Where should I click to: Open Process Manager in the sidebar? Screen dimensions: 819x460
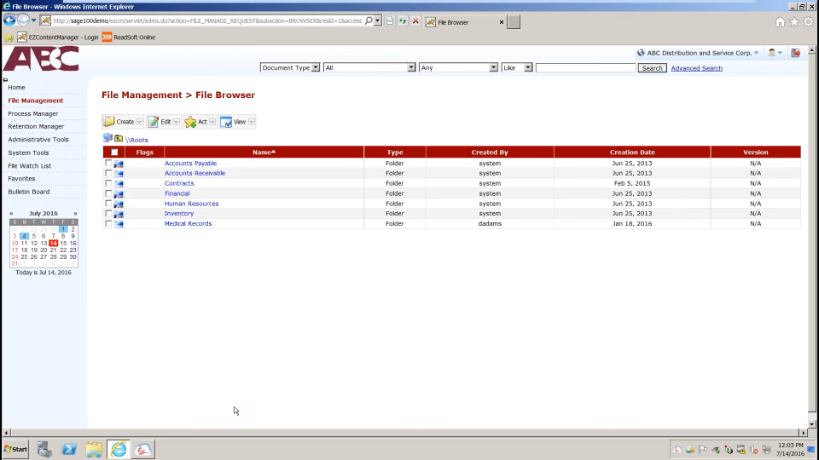tap(33, 113)
